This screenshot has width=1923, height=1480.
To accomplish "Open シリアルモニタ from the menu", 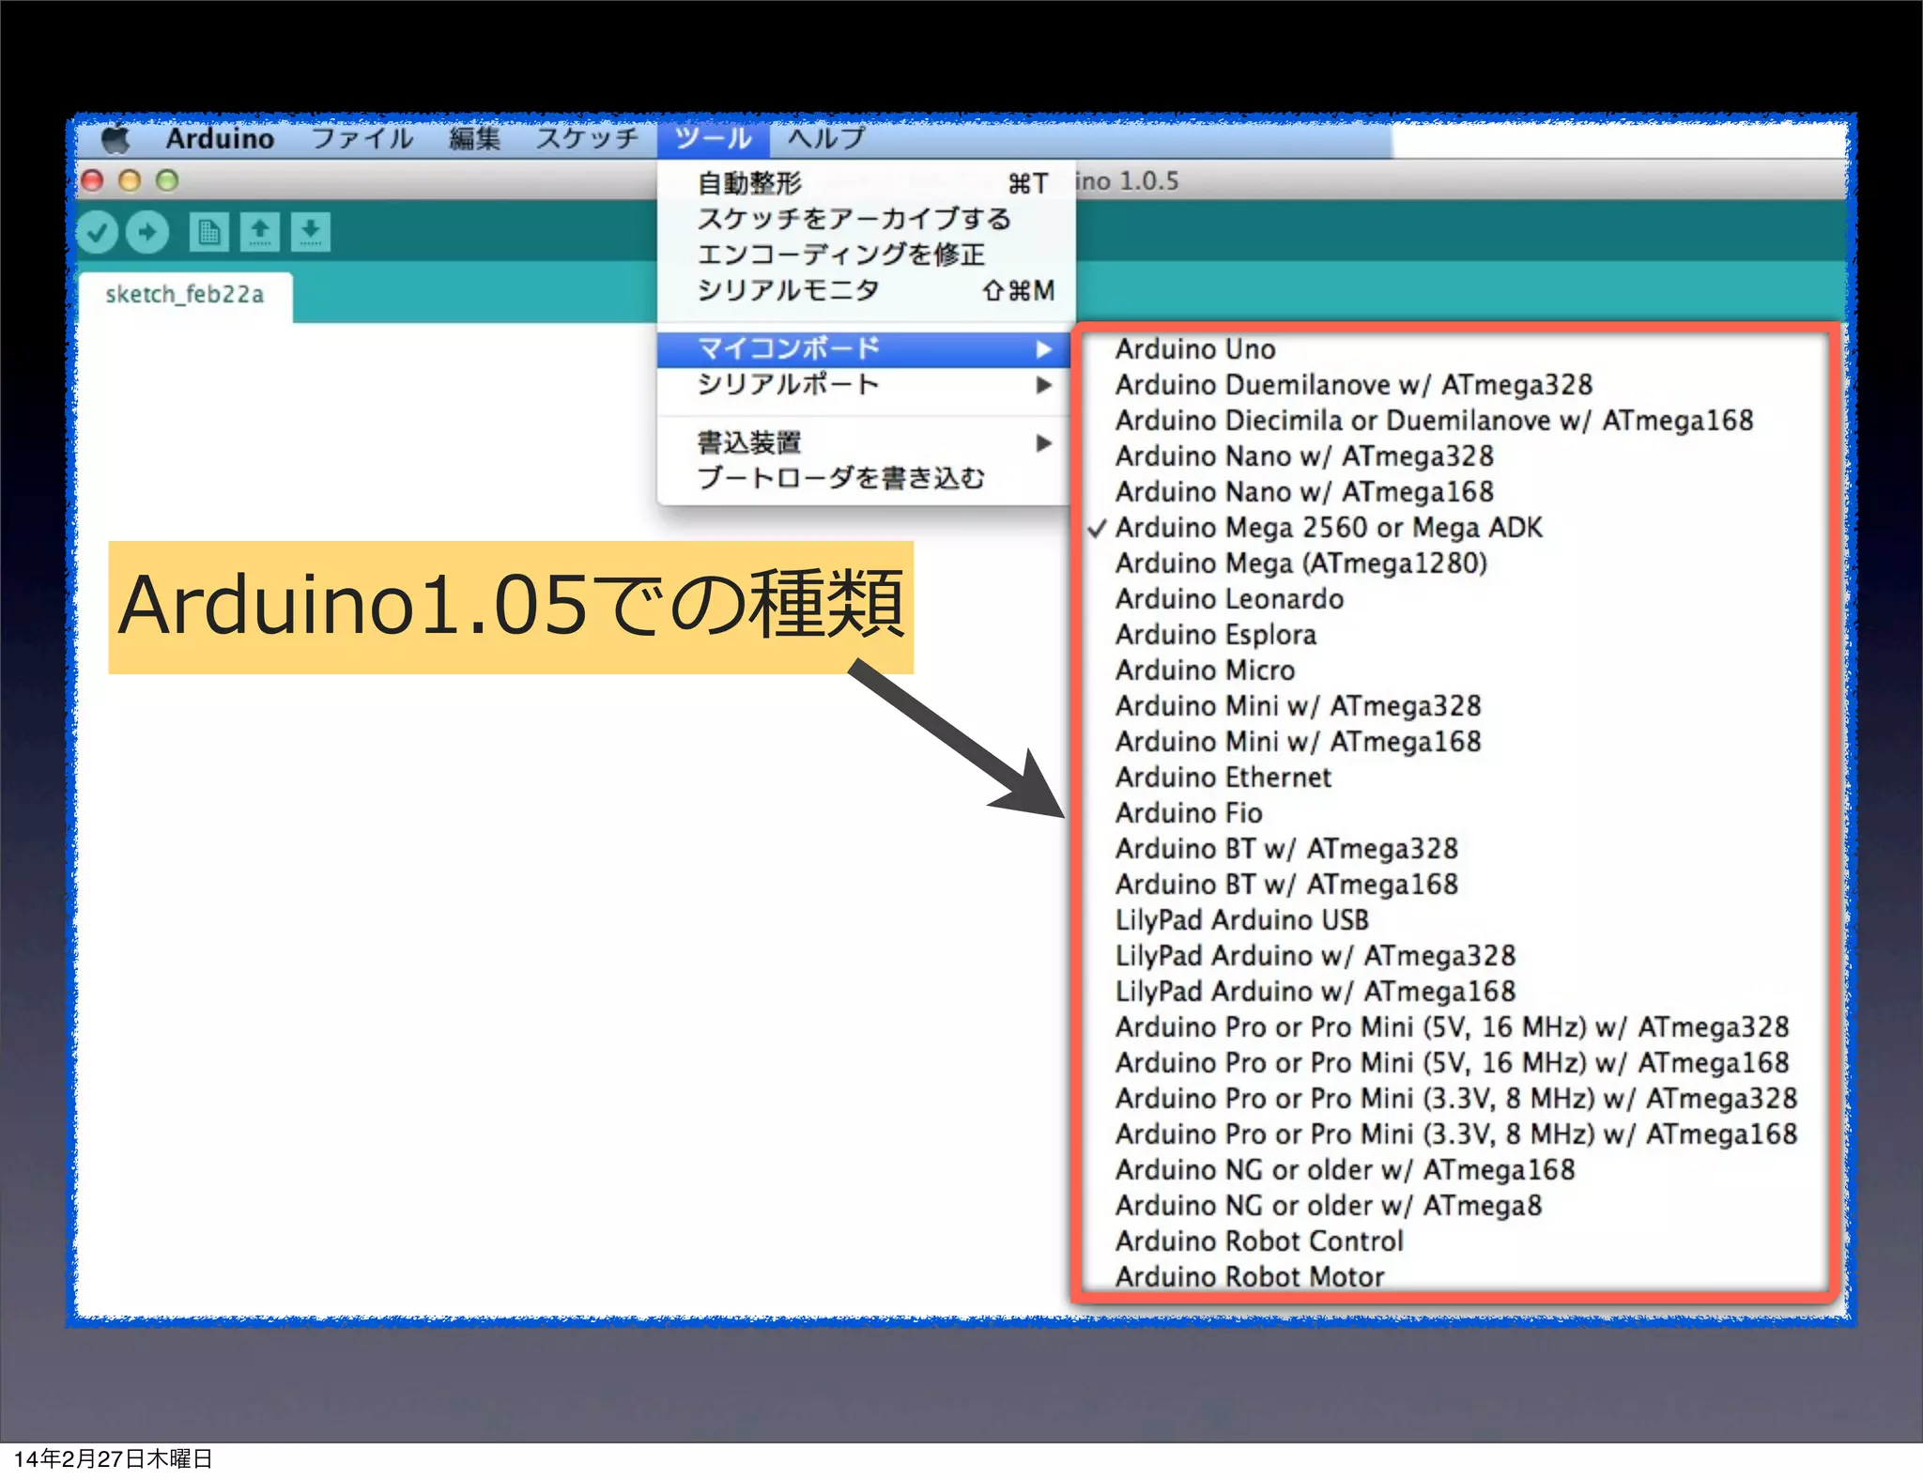I will [865, 290].
